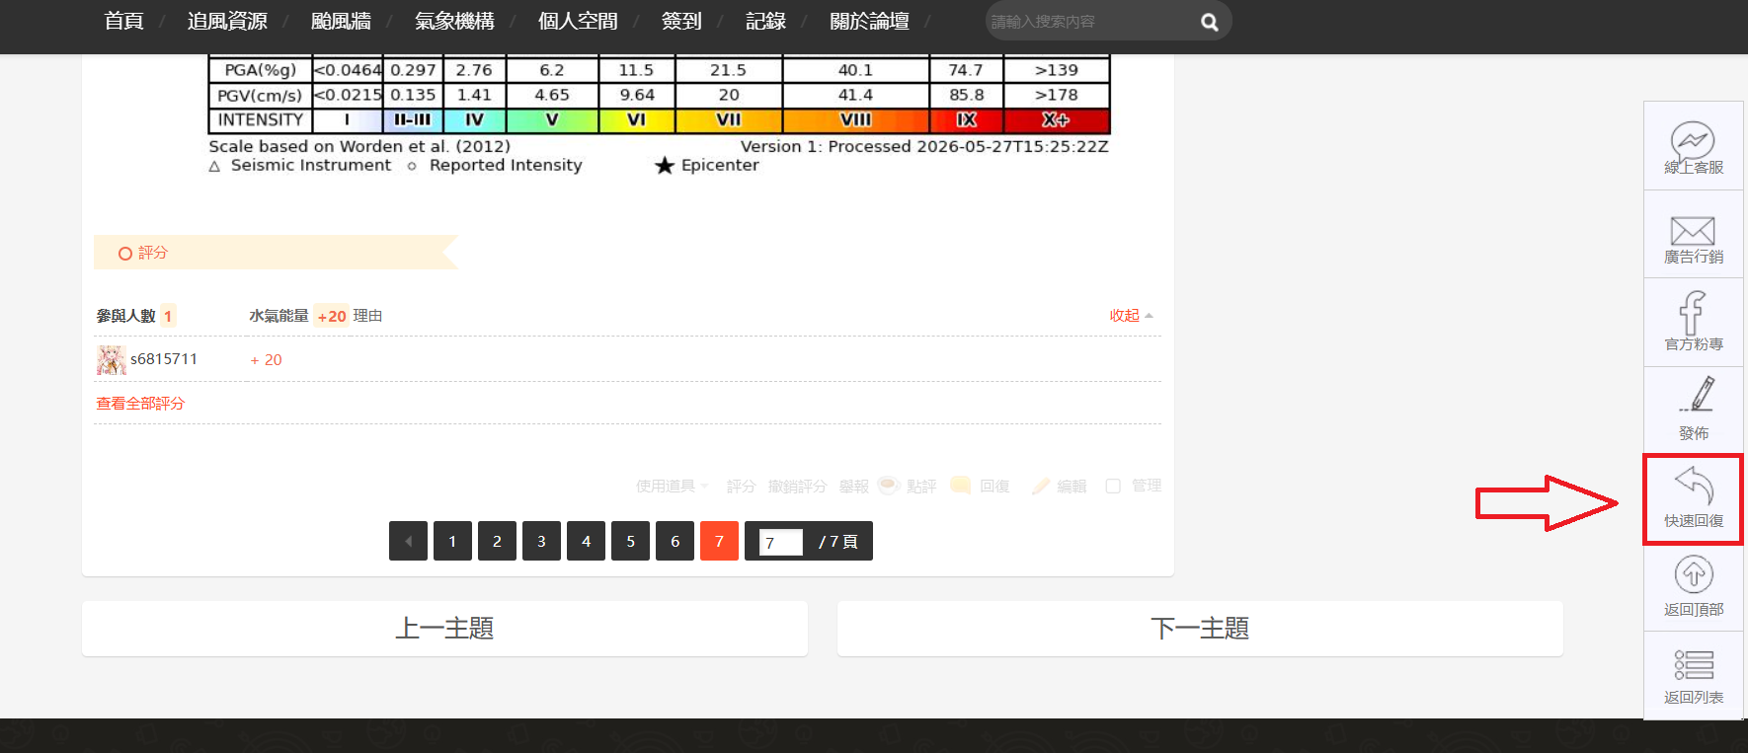
Task: Go to the 上一主題 previous topic button
Action: point(444,629)
